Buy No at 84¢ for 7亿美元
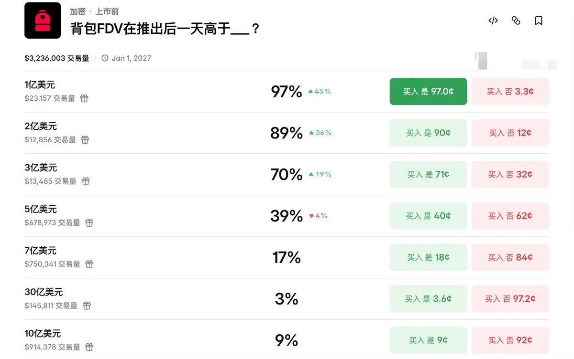This screenshot has height=359, width=574. 510,257
